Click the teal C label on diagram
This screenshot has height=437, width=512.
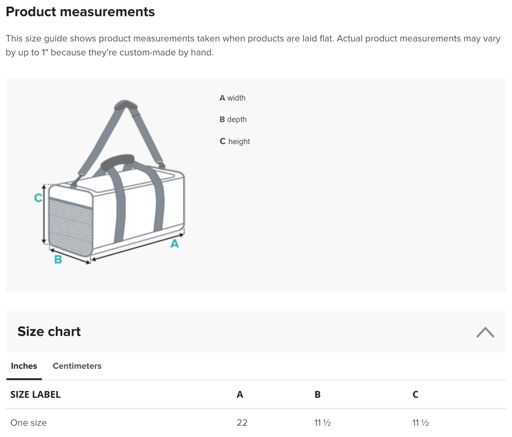pos(38,198)
